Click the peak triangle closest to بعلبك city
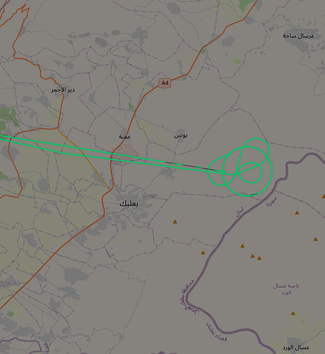325x354 pixels. click(x=175, y=222)
